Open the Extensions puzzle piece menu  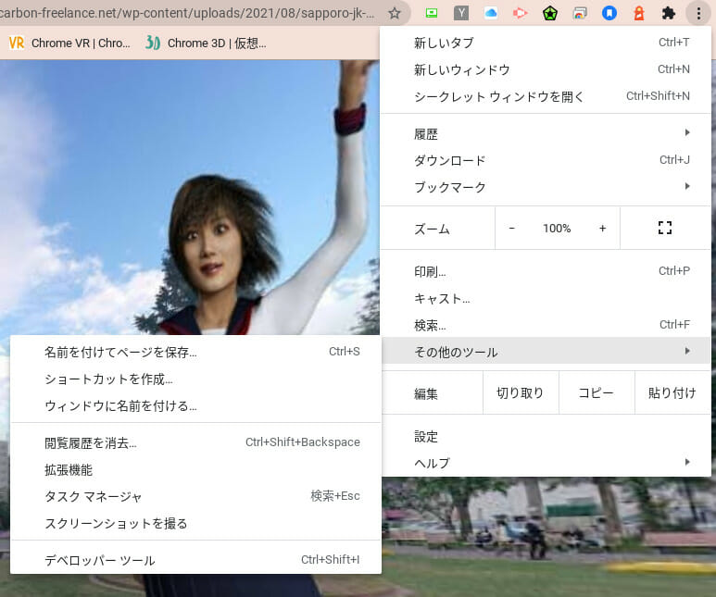669,13
